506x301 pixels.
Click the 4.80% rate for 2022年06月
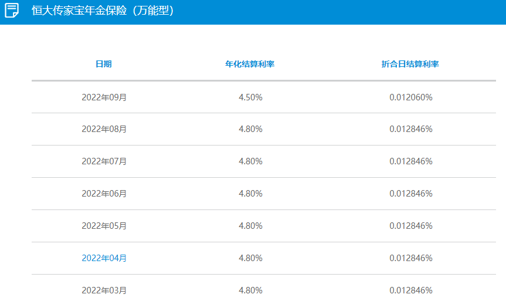pos(250,194)
